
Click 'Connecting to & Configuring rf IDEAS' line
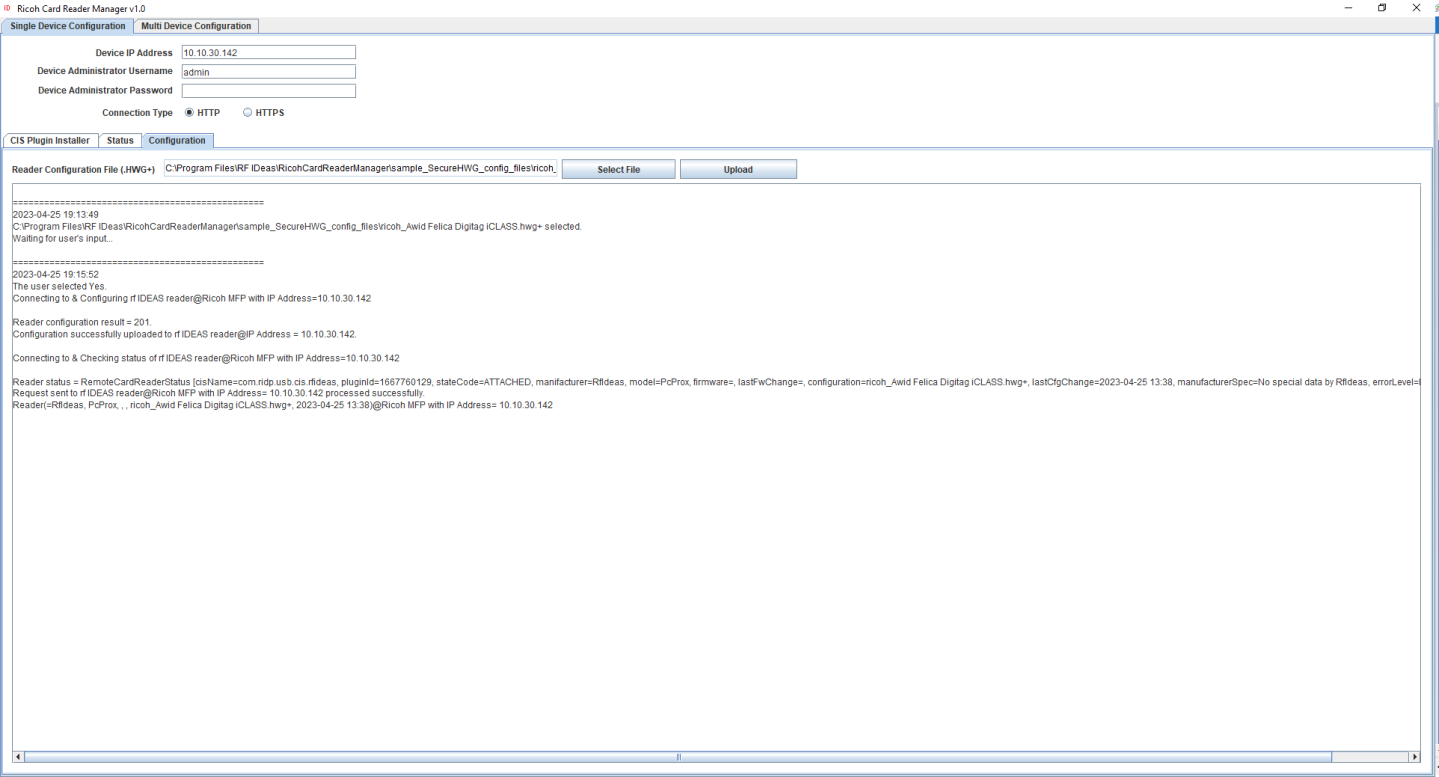click(192, 299)
